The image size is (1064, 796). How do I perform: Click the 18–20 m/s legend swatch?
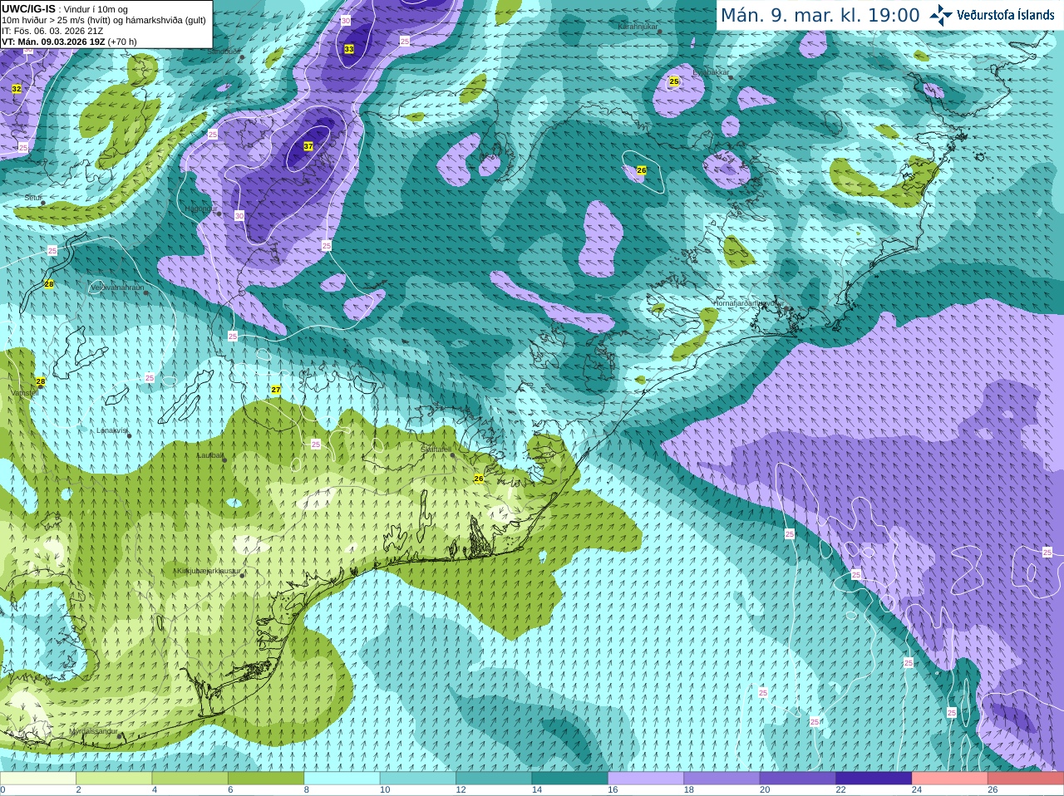[722, 779]
